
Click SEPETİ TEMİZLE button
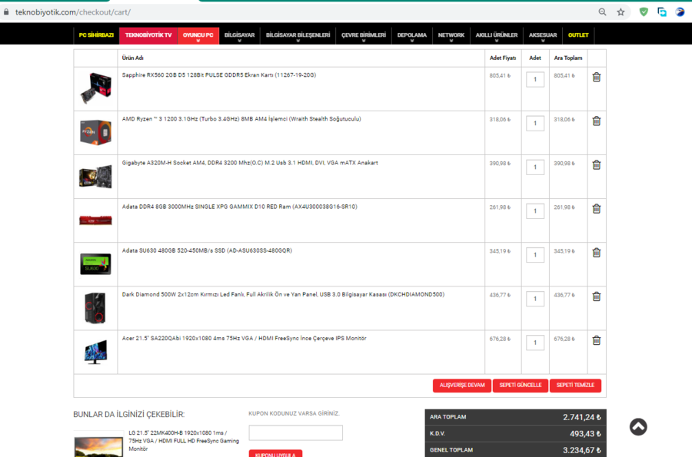click(575, 385)
